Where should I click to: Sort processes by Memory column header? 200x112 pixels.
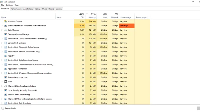click(92, 16)
